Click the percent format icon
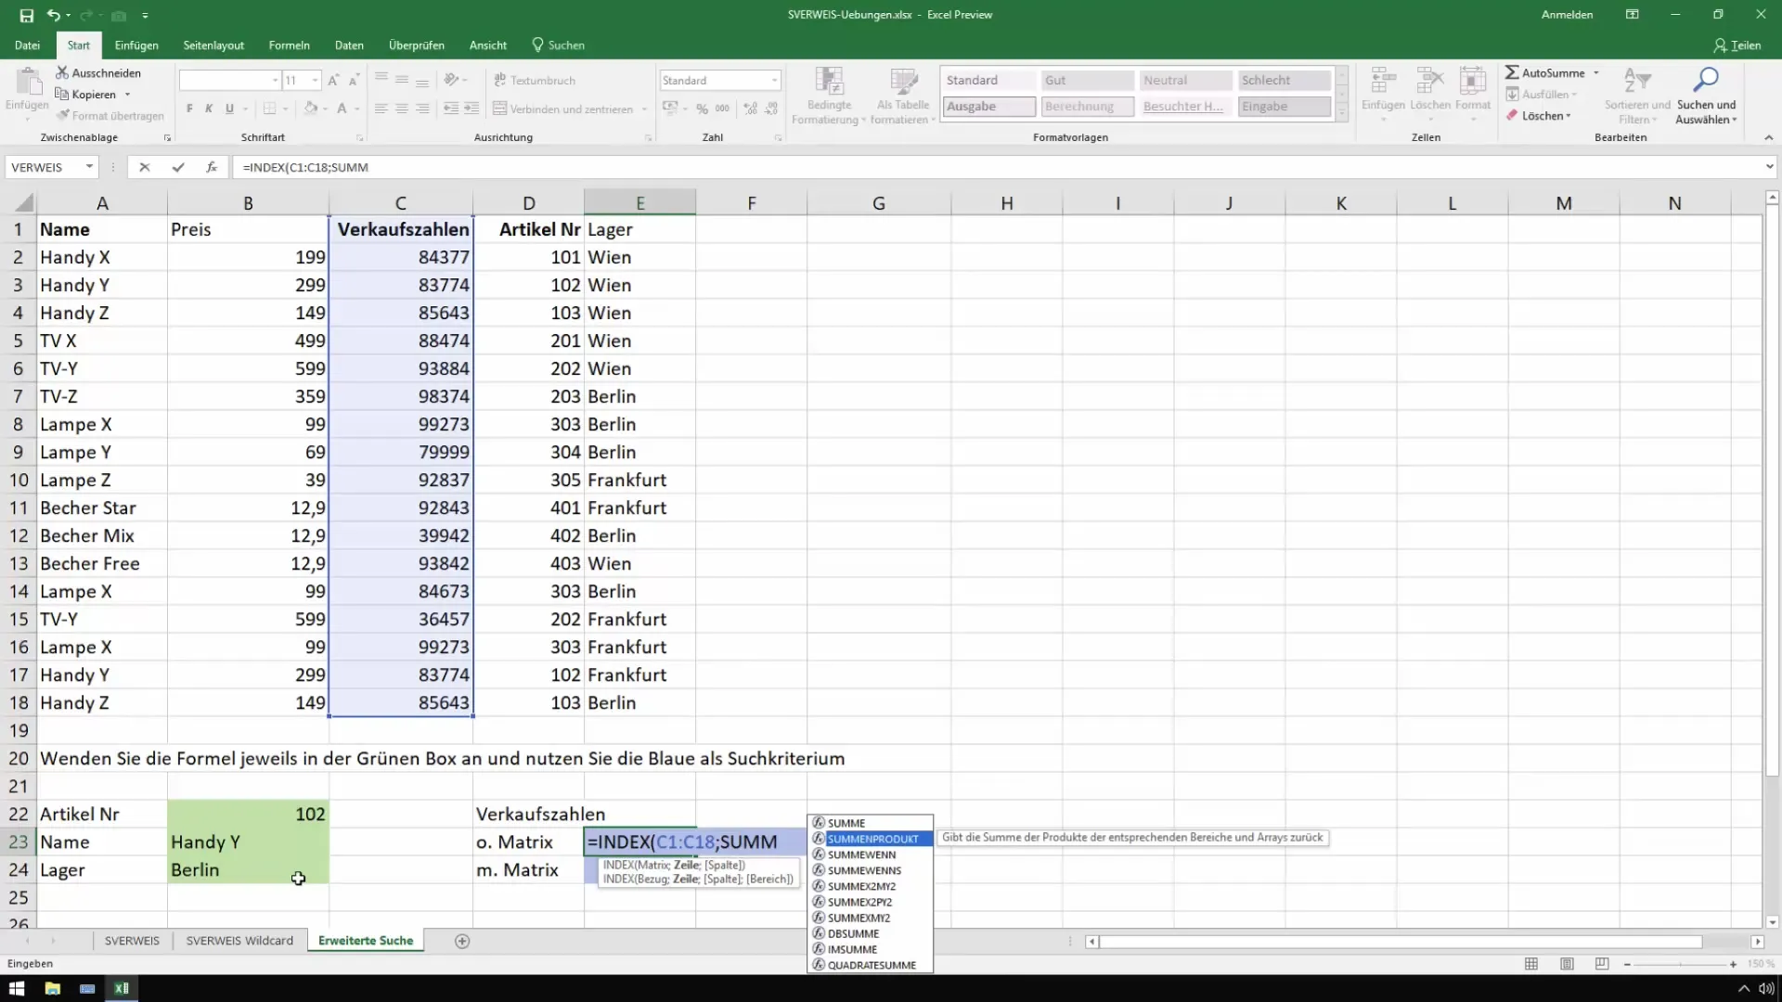This screenshot has width=1782, height=1002. pos(703,109)
